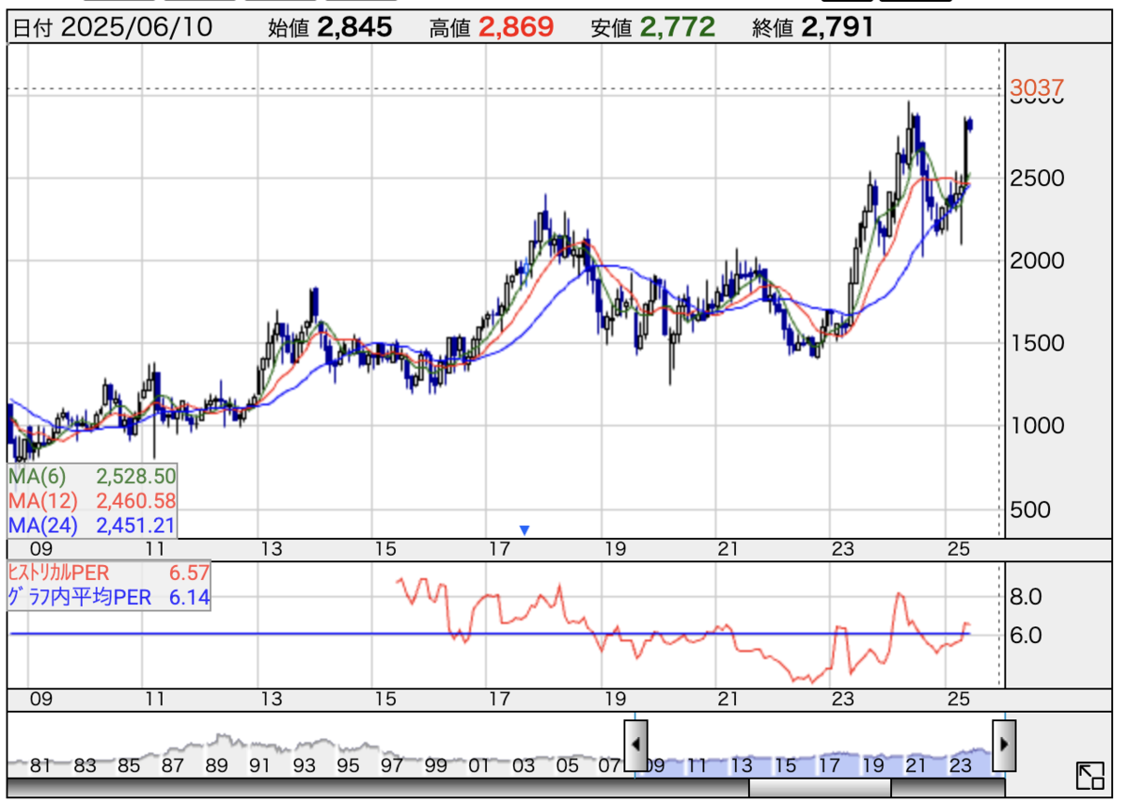Click the 1000 price axis label
The height and width of the screenshot is (802, 1128).
coord(1039,426)
